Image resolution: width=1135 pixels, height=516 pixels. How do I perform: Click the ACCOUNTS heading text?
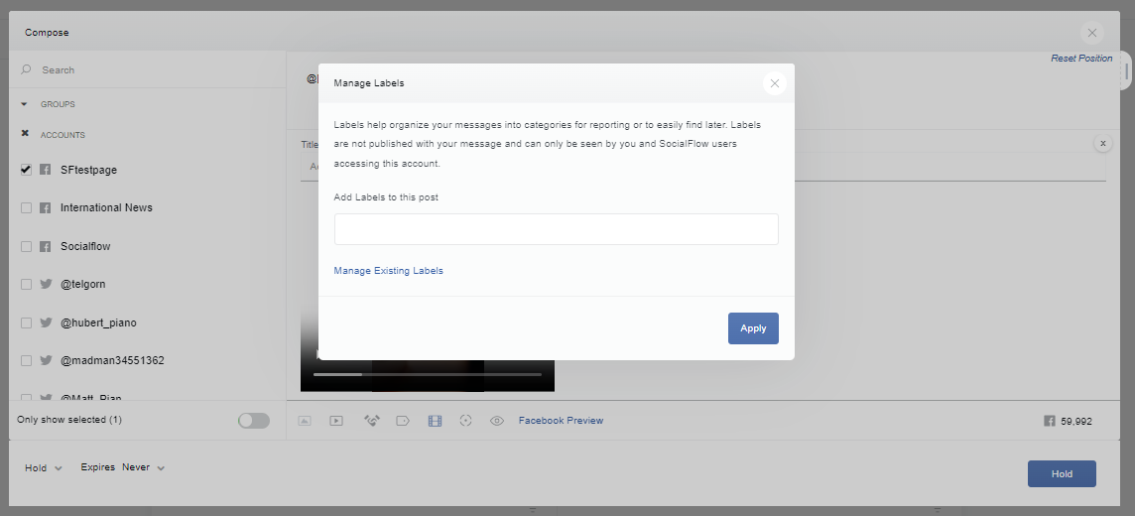[x=63, y=135]
